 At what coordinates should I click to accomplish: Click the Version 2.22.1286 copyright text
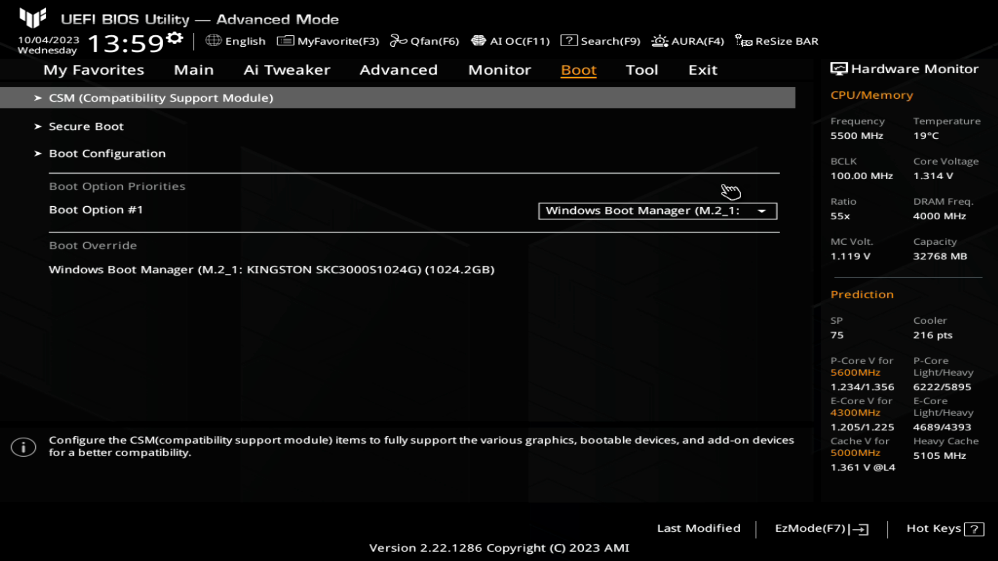499,548
